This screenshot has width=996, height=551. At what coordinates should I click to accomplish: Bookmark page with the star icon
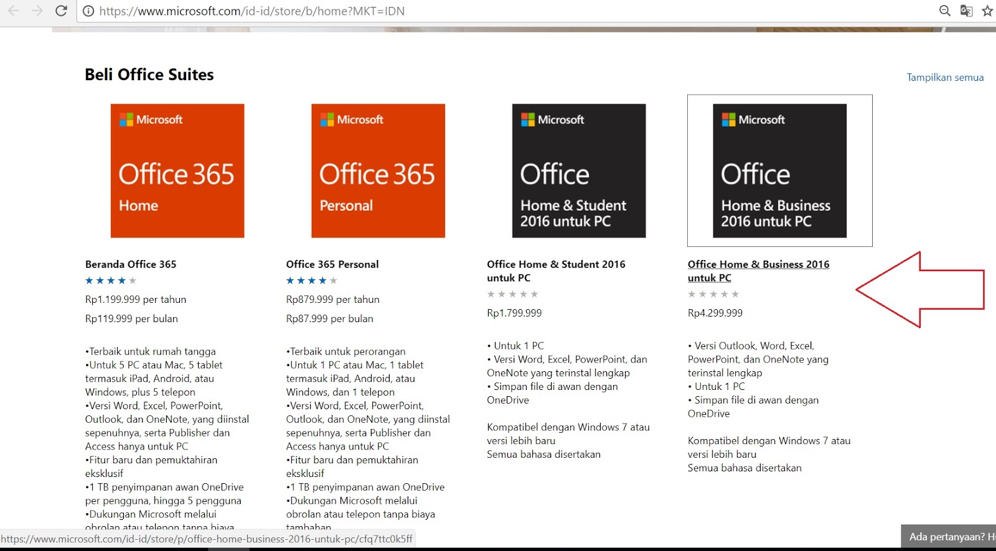coord(987,11)
